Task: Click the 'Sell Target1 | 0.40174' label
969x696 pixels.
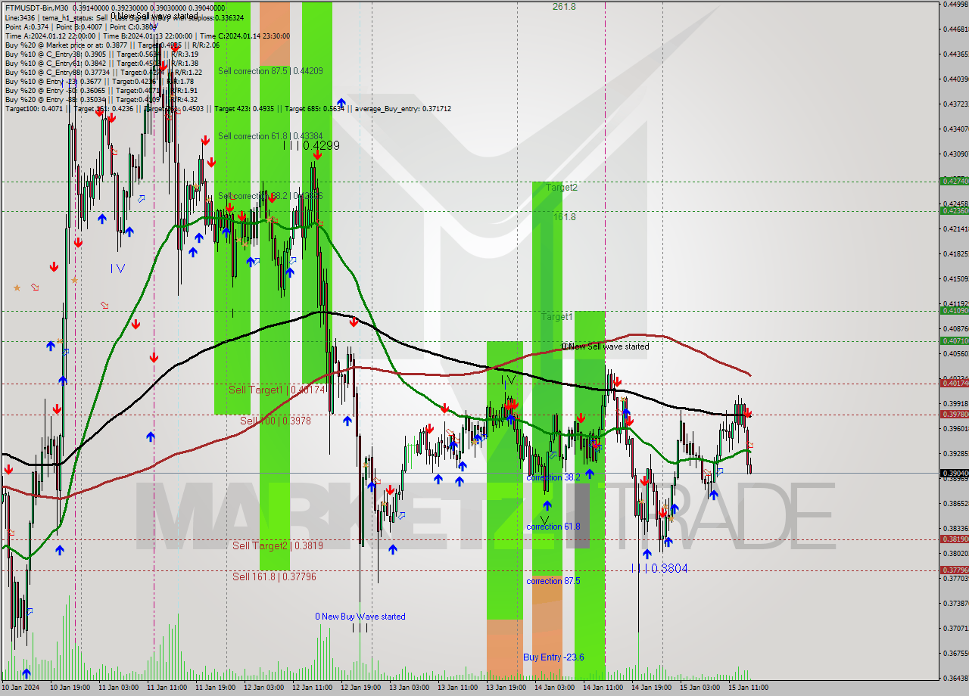Action: pyautogui.click(x=276, y=390)
